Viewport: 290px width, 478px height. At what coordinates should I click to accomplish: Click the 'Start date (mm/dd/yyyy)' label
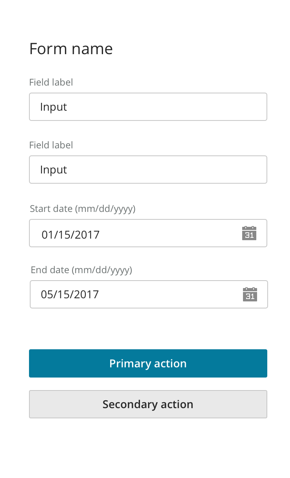coord(83,209)
